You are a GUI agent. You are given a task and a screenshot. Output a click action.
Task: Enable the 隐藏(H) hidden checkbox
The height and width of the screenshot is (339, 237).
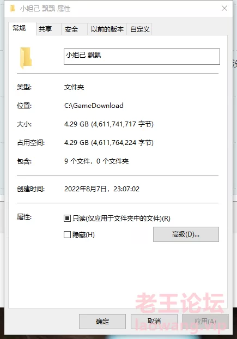tap(67, 234)
